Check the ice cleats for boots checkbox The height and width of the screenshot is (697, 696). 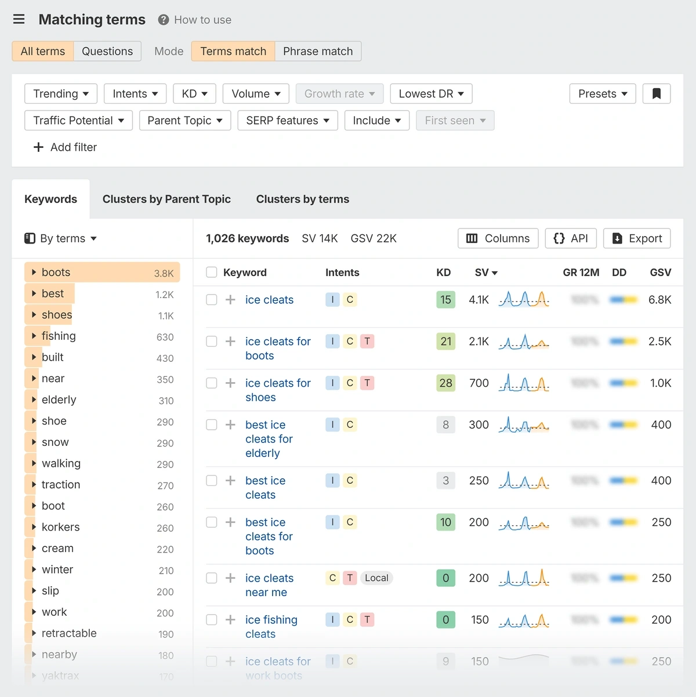pyautogui.click(x=212, y=342)
